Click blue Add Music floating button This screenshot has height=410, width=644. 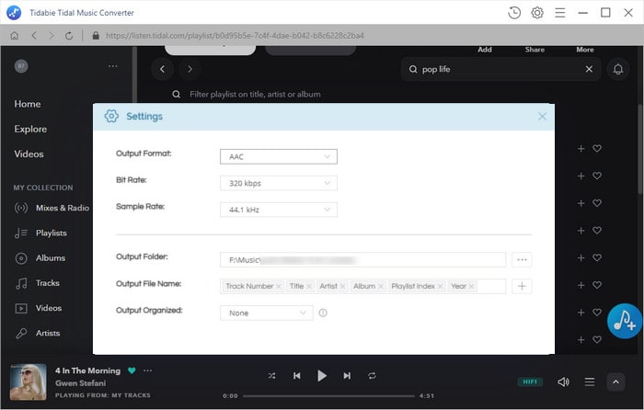pos(625,321)
